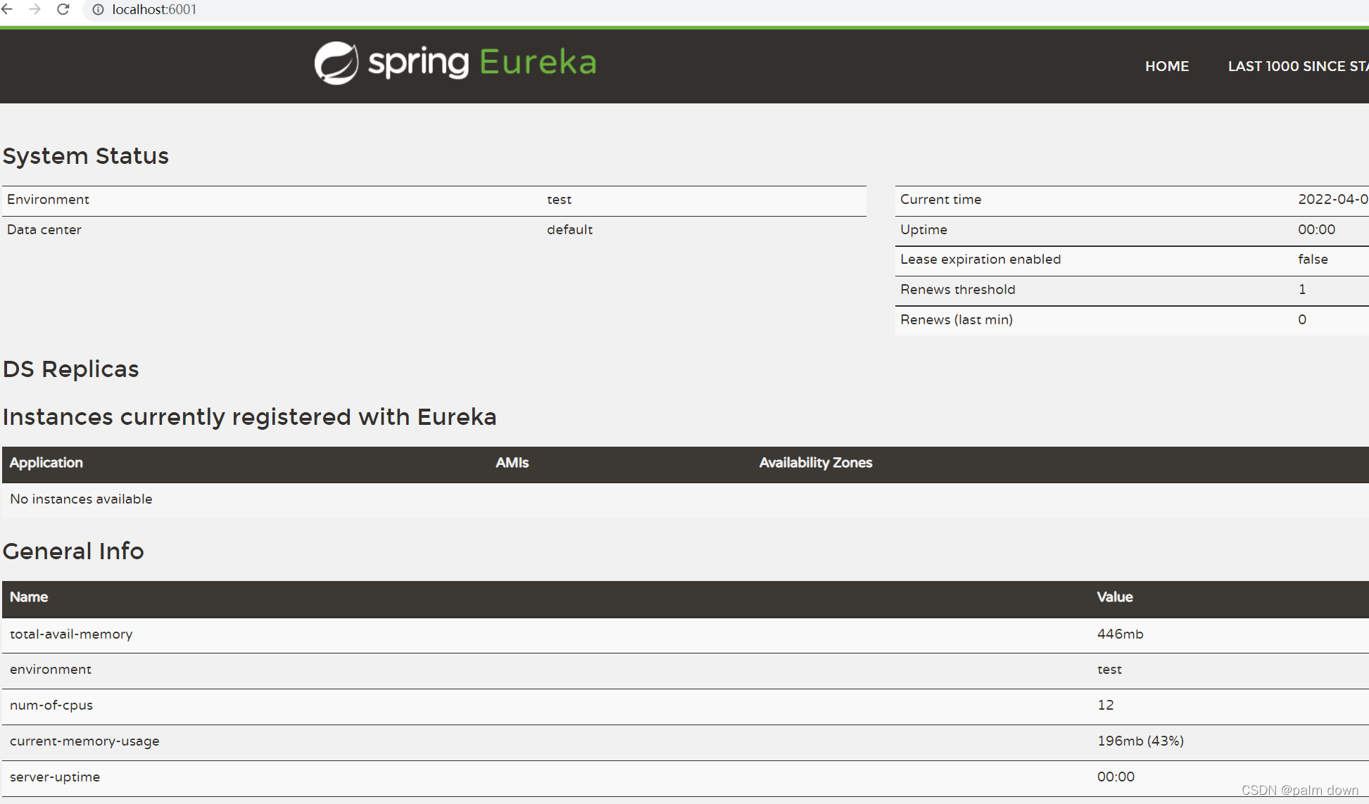
Task: Click the num-of-cpus value 12
Action: click(x=1105, y=706)
